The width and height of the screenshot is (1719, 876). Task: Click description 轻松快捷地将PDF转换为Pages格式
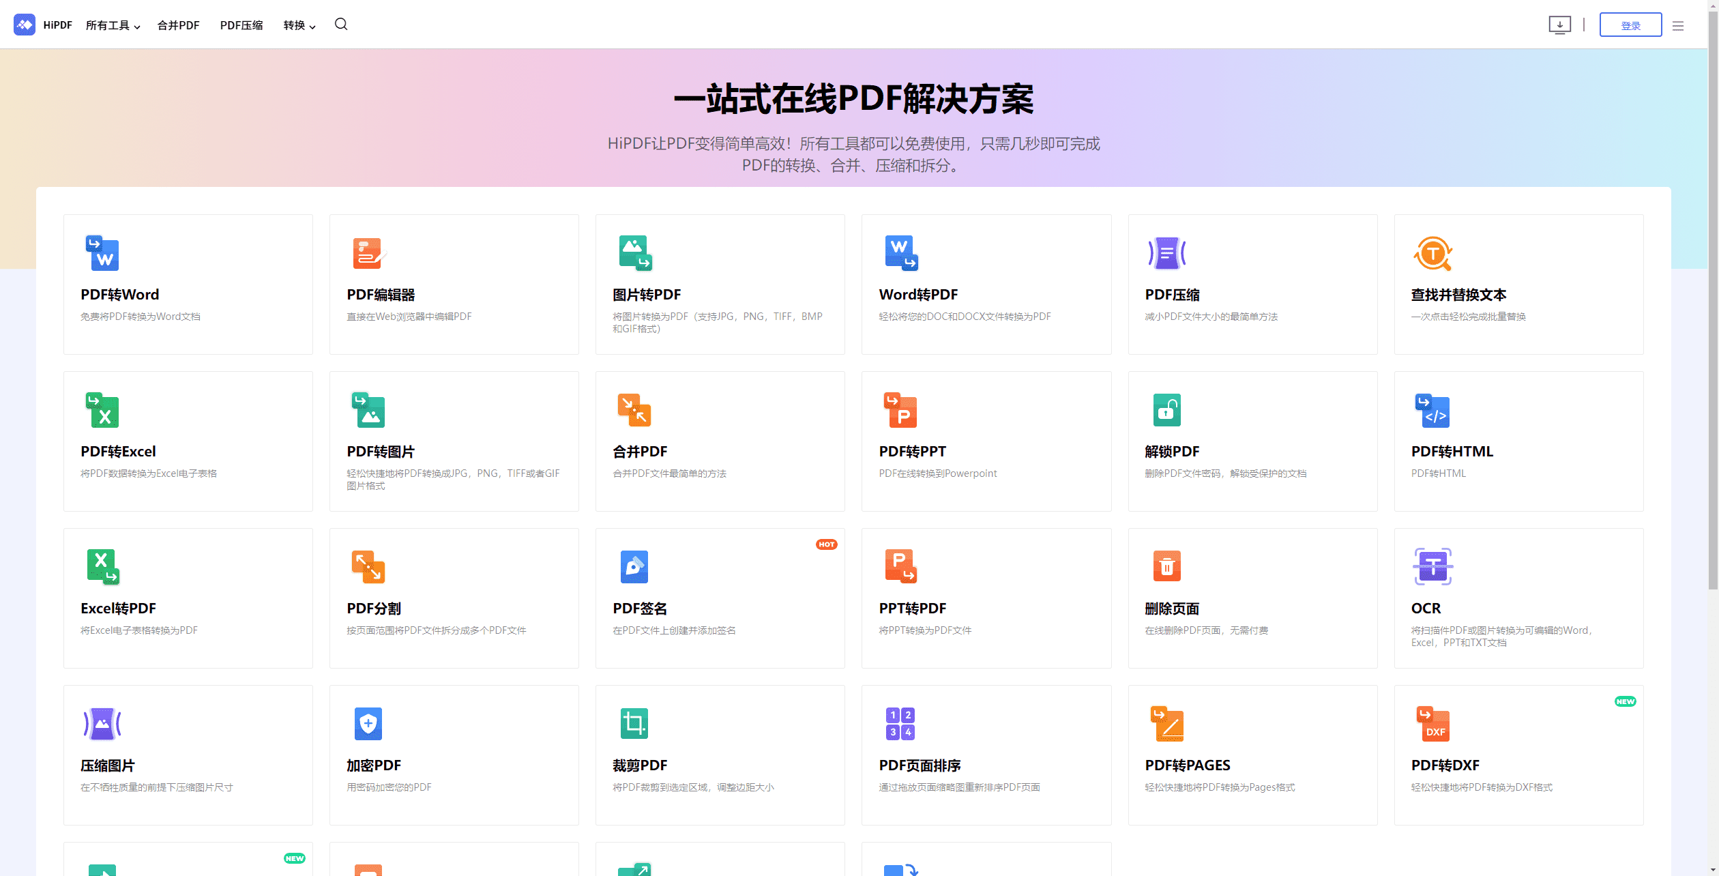pos(1220,787)
